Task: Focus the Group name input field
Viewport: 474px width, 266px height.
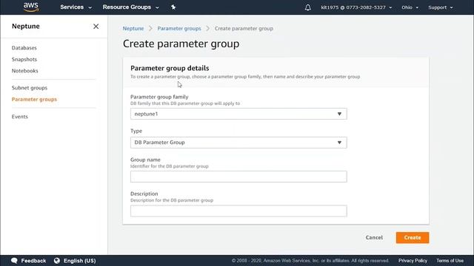Action: coord(238,177)
